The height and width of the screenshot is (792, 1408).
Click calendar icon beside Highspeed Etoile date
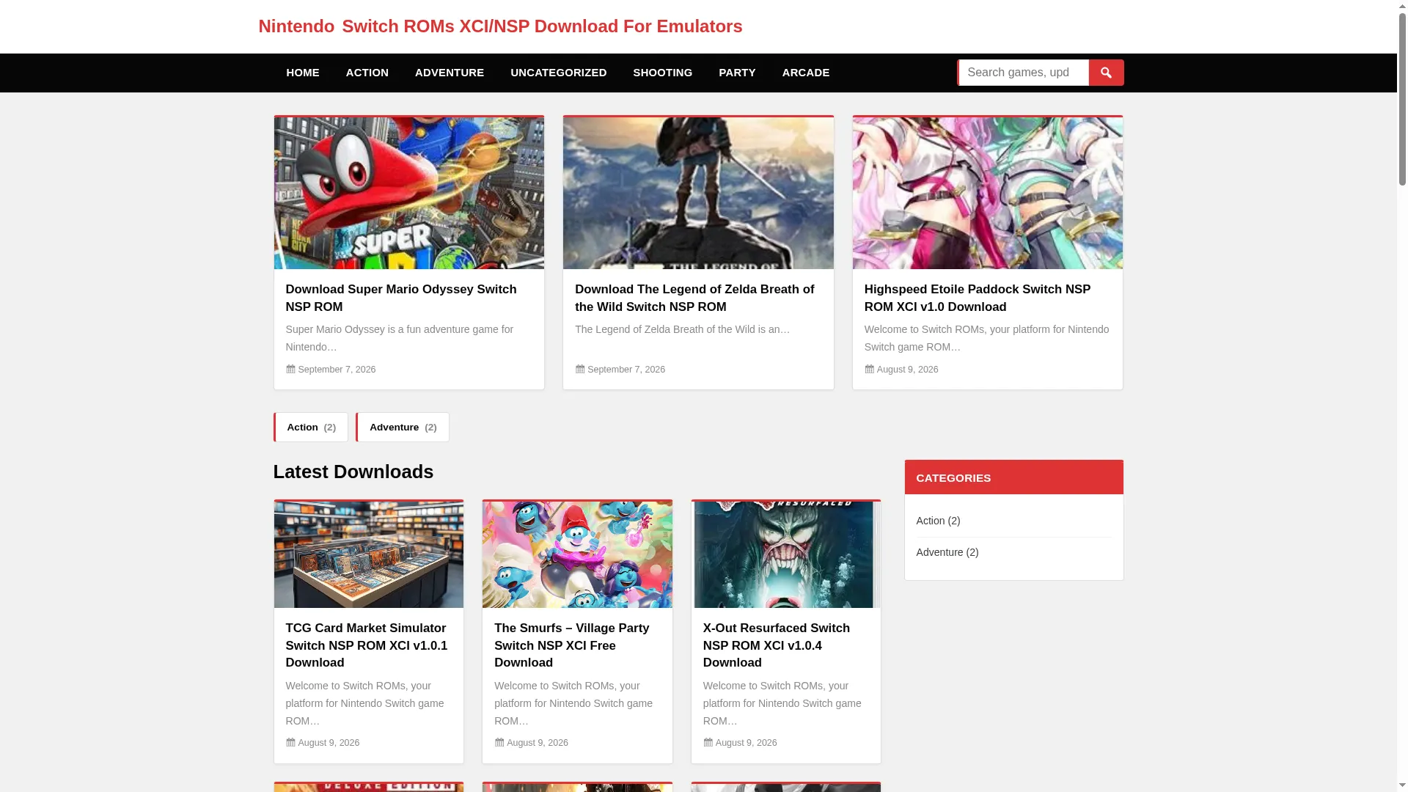point(869,369)
